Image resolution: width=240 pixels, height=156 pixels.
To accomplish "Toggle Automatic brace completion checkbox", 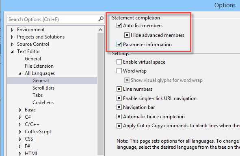I will pyautogui.click(x=119, y=117).
